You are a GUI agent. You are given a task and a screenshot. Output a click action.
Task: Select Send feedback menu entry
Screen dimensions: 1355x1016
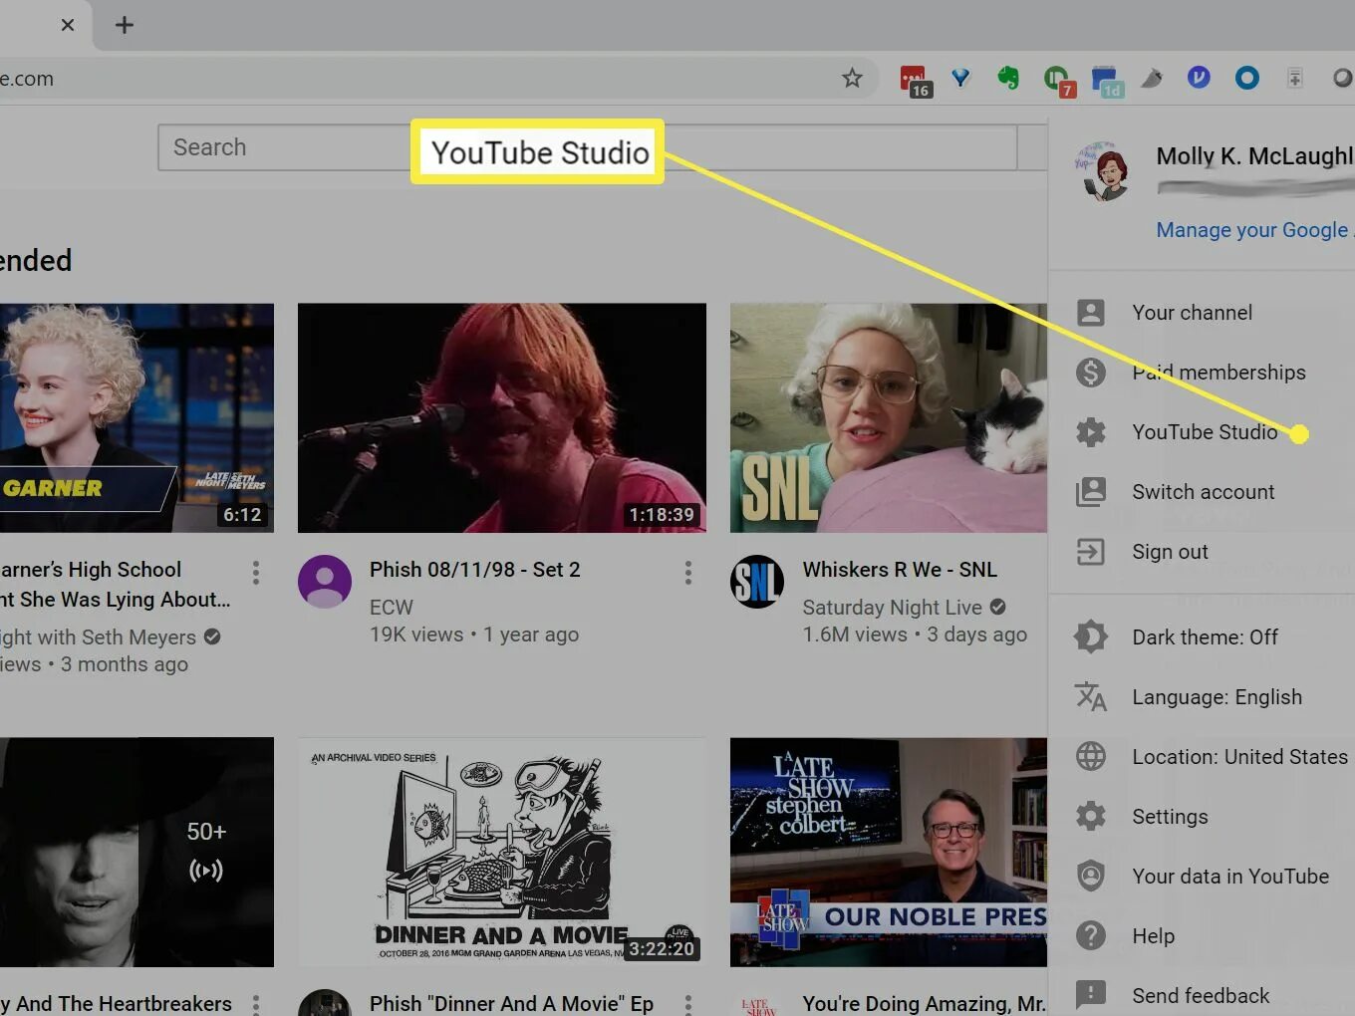(x=1202, y=996)
